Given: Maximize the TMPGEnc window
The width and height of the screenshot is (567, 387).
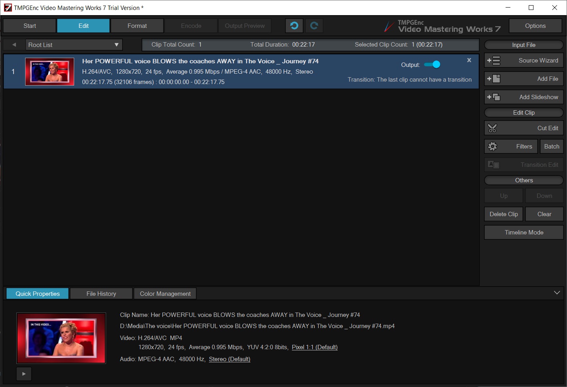Looking at the screenshot, I should click(x=531, y=8).
